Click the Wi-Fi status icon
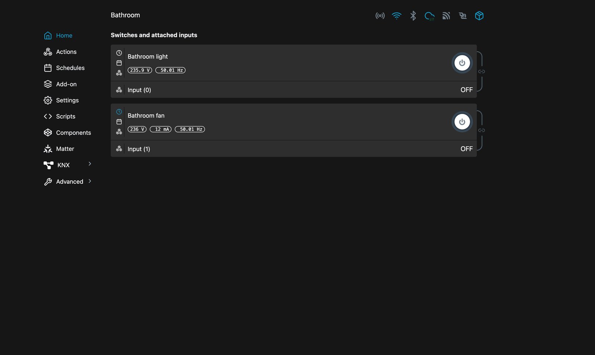 click(x=397, y=16)
